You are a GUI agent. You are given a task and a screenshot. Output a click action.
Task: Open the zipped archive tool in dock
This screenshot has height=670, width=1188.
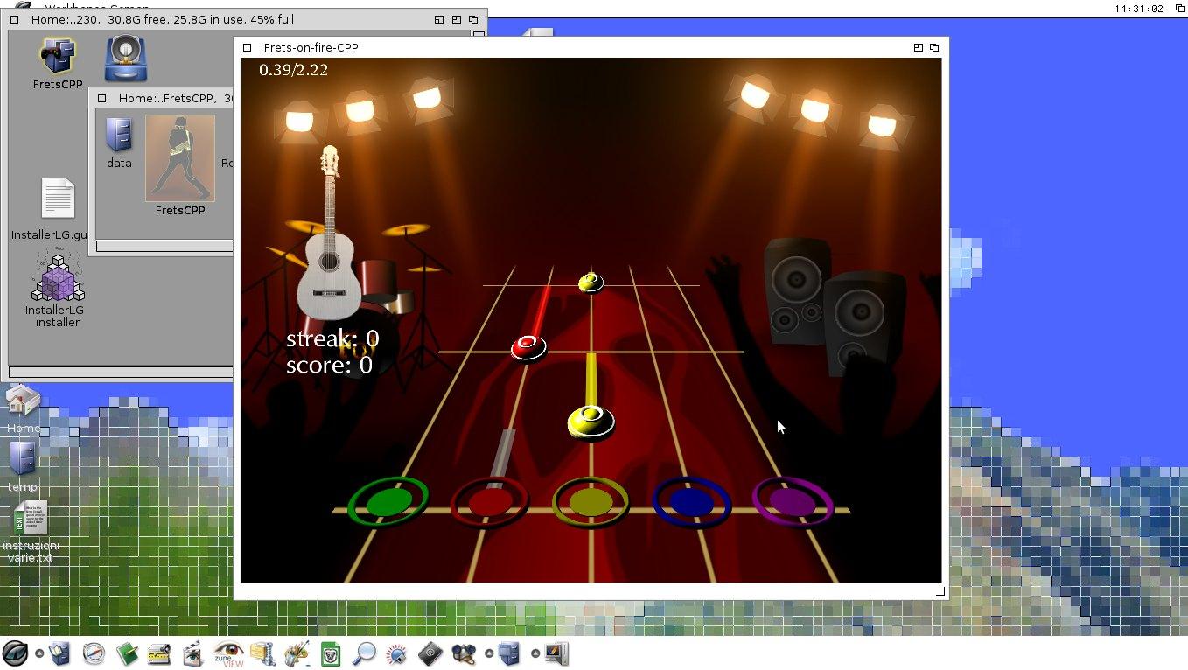click(262, 653)
